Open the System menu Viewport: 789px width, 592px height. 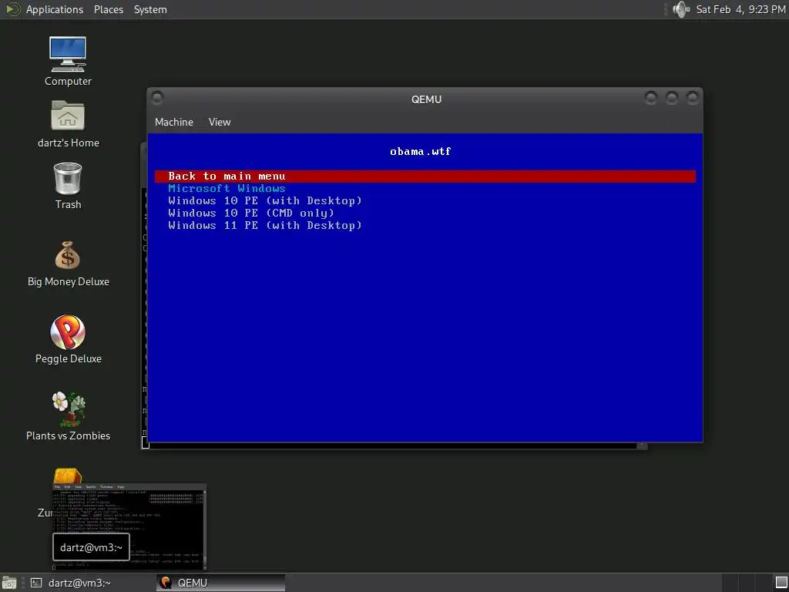tap(150, 9)
